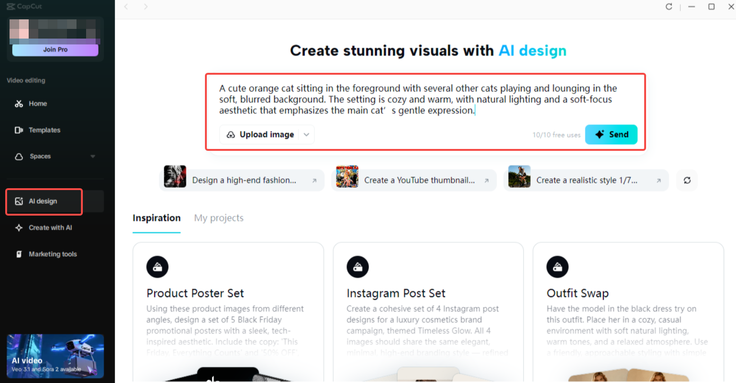Click the Join Pro button

click(55, 50)
